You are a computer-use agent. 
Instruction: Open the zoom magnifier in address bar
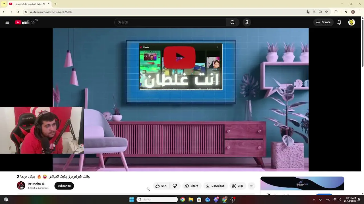click(x=314, y=12)
